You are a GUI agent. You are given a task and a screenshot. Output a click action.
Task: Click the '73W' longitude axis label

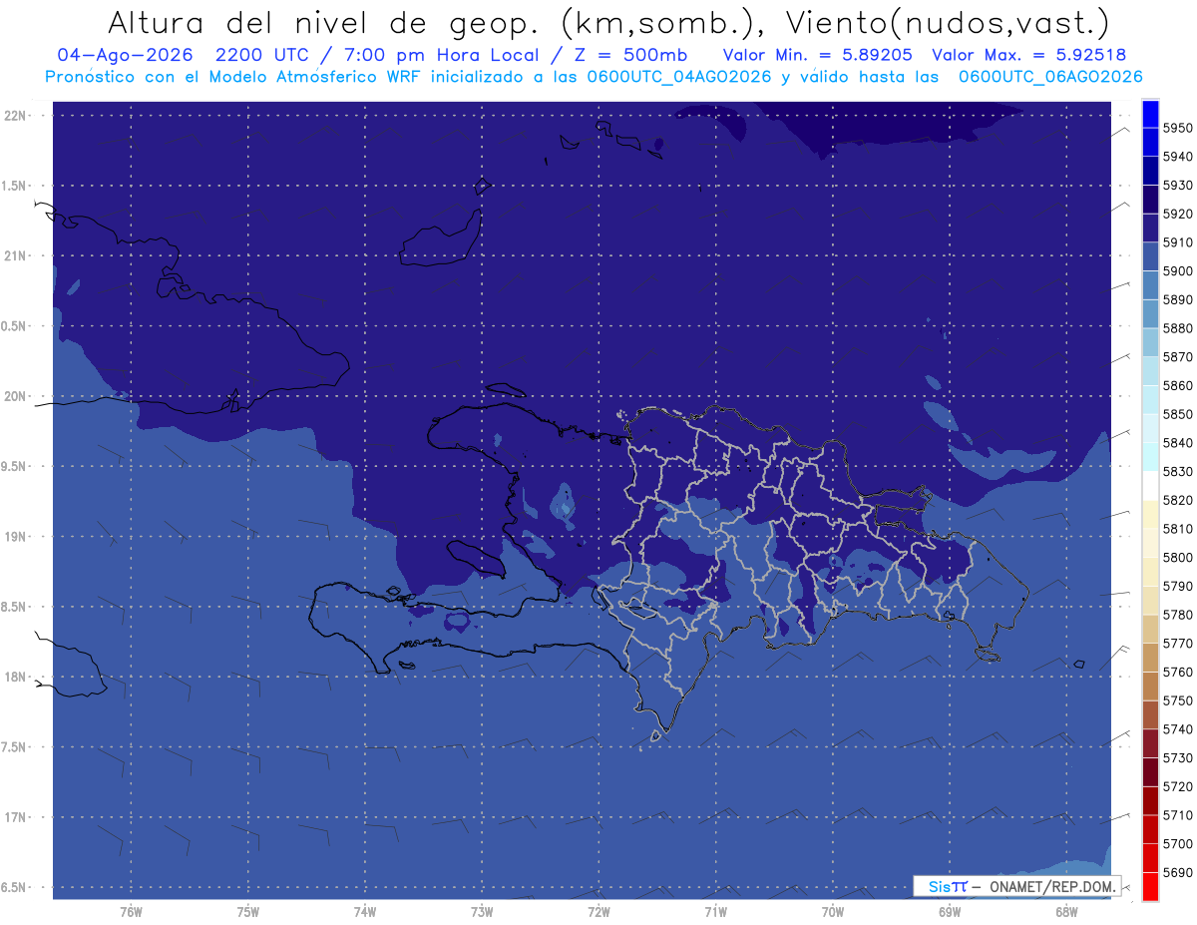pos(482,911)
